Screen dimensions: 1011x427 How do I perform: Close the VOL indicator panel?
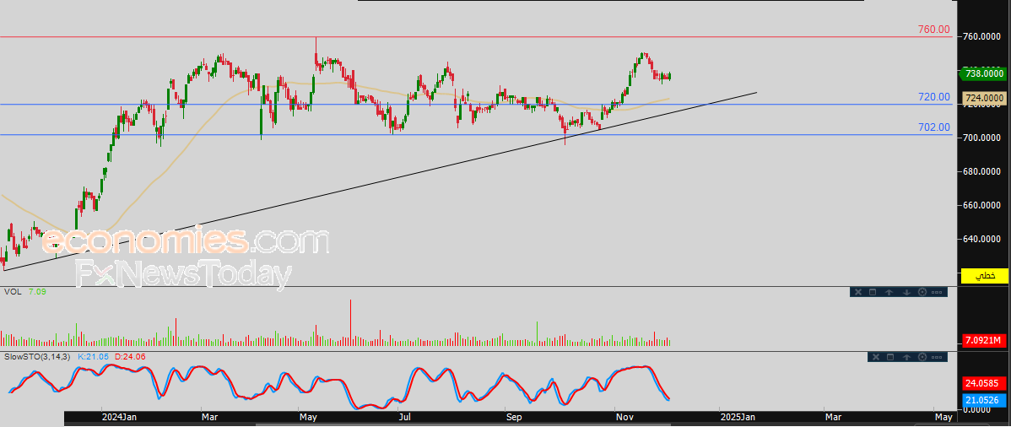click(857, 292)
